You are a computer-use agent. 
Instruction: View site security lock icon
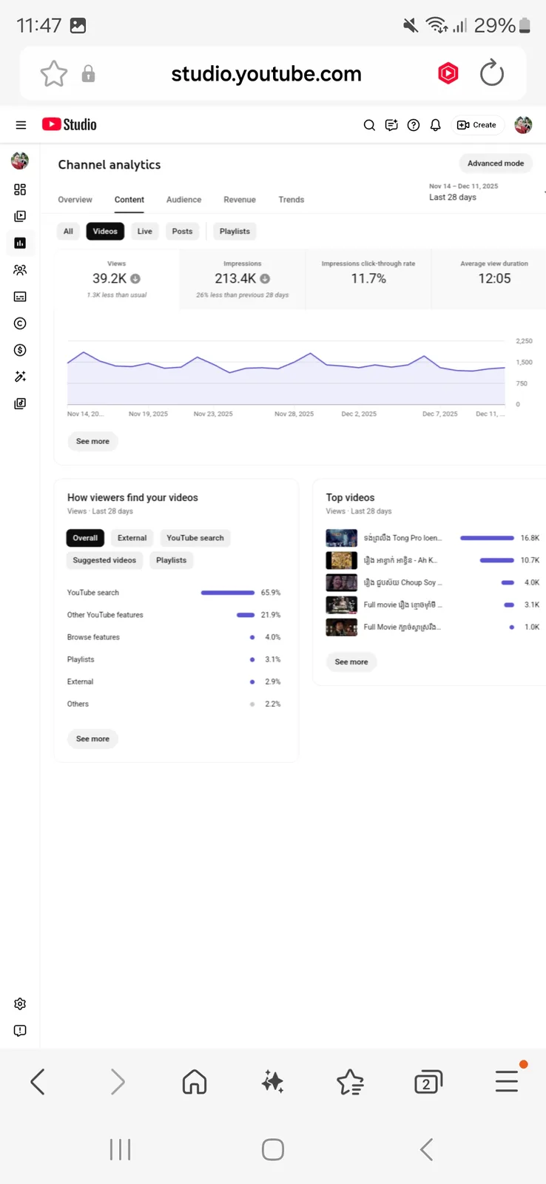click(x=88, y=74)
